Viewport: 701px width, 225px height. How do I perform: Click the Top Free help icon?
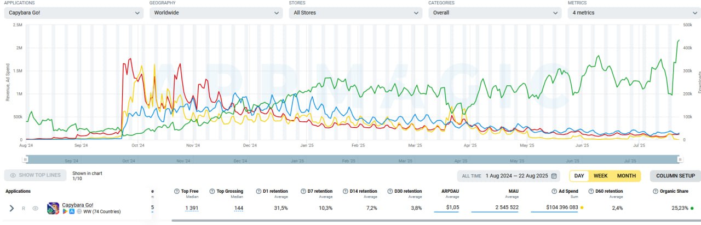pyautogui.click(x=177, y=191)
